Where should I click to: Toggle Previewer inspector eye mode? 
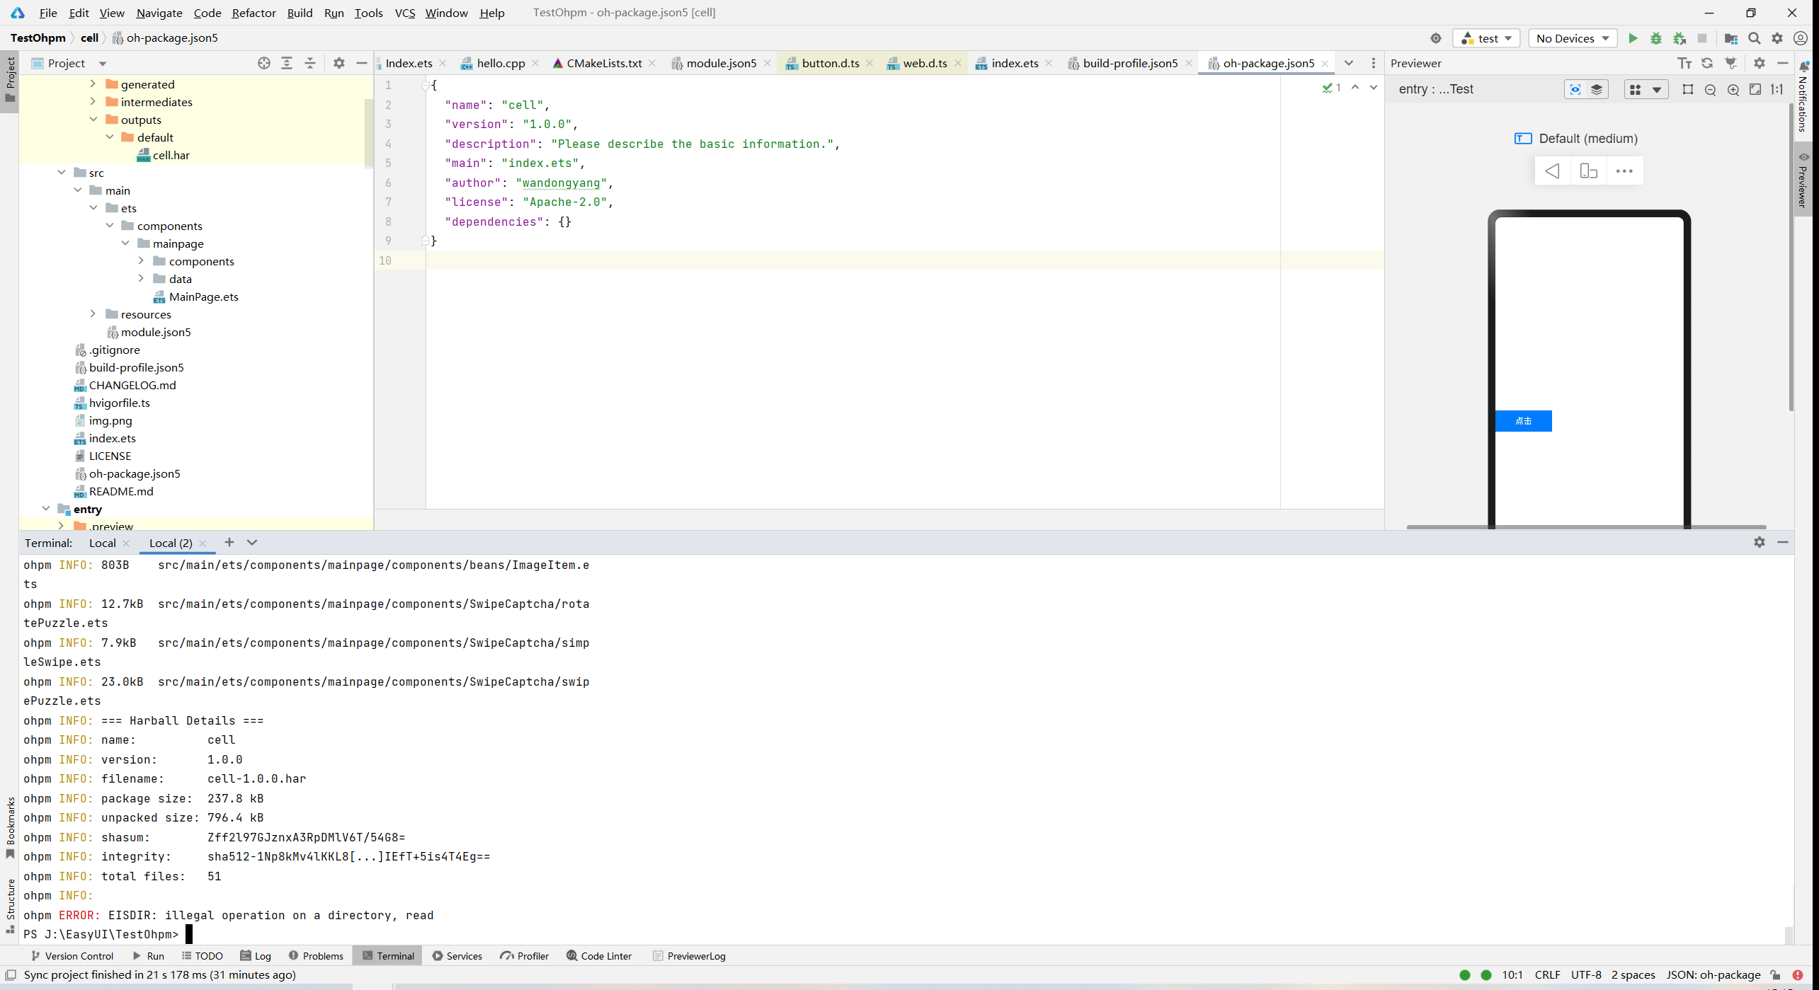pos(1575,89)
